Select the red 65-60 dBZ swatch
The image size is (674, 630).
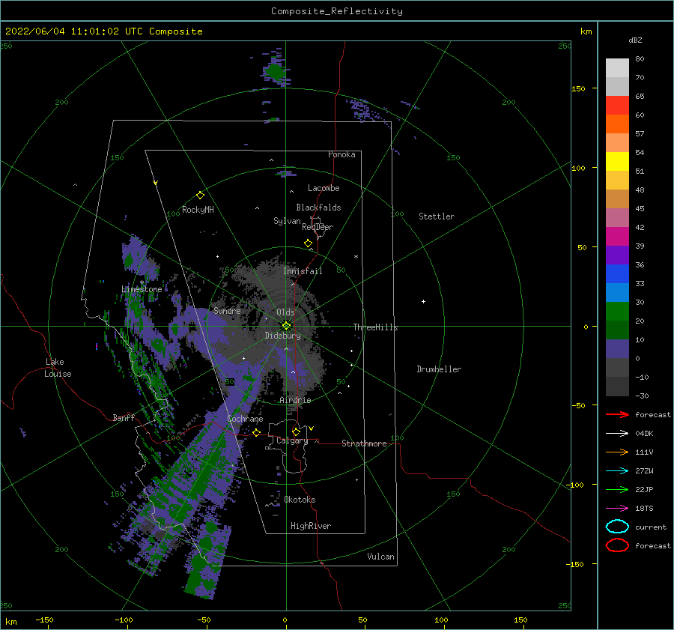[617, 105]
